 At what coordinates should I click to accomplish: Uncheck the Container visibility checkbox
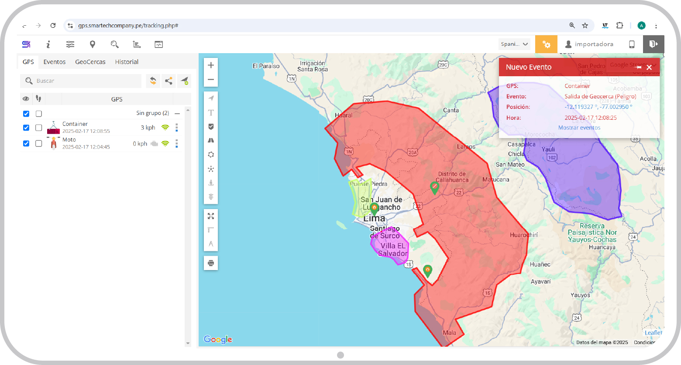point(26,128)
